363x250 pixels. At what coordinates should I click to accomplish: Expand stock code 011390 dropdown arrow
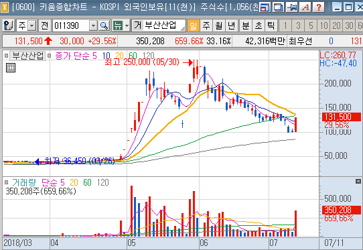click(x=93, y=25)
